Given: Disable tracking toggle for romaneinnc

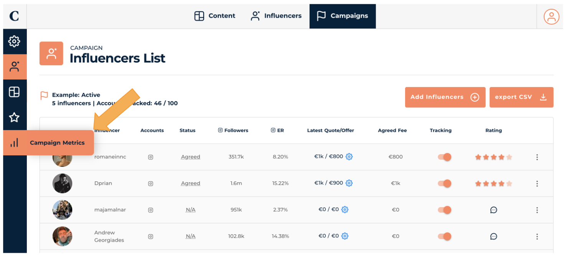Looking at the screenshot, I should pyautogui.click(x=444, y=157).
